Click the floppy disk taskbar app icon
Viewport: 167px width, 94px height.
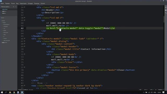pyautogui.click(x=18, y=92)
